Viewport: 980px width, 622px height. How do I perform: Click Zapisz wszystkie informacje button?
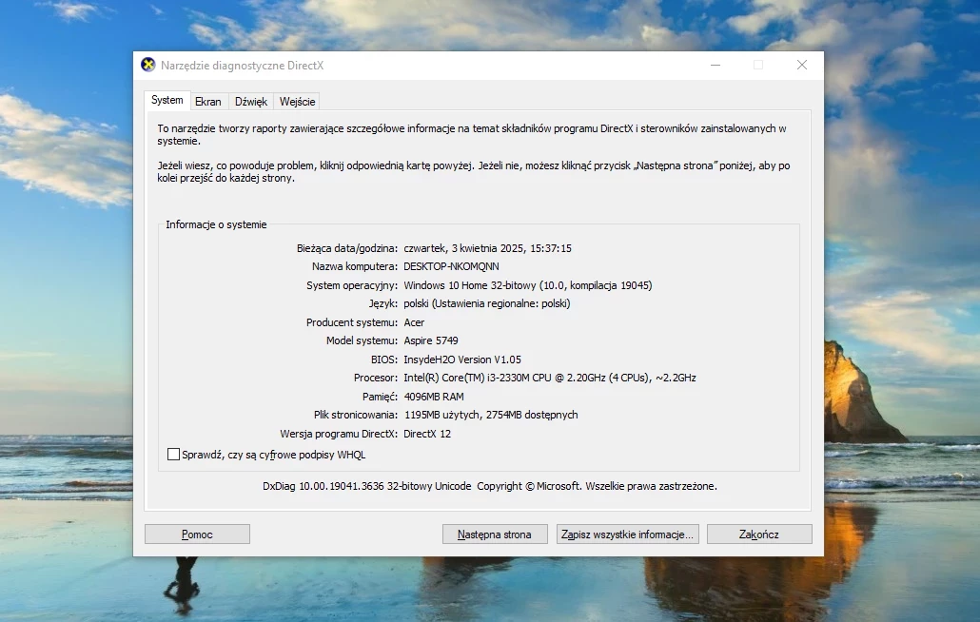point(628,535)
